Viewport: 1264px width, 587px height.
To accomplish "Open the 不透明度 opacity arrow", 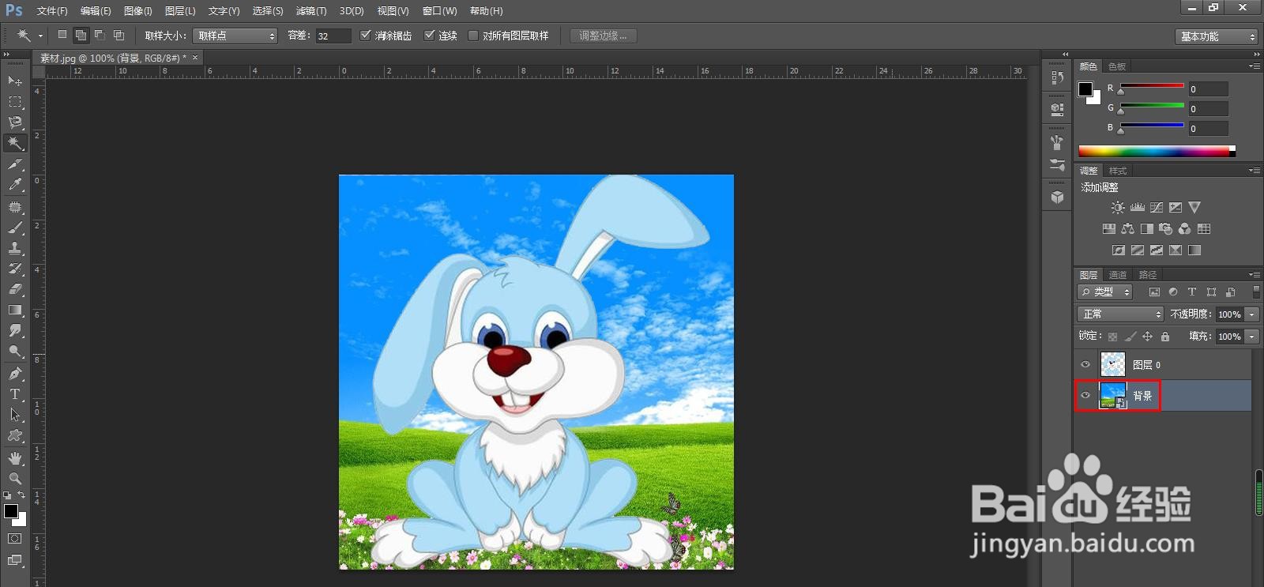I will point(1251,314).
